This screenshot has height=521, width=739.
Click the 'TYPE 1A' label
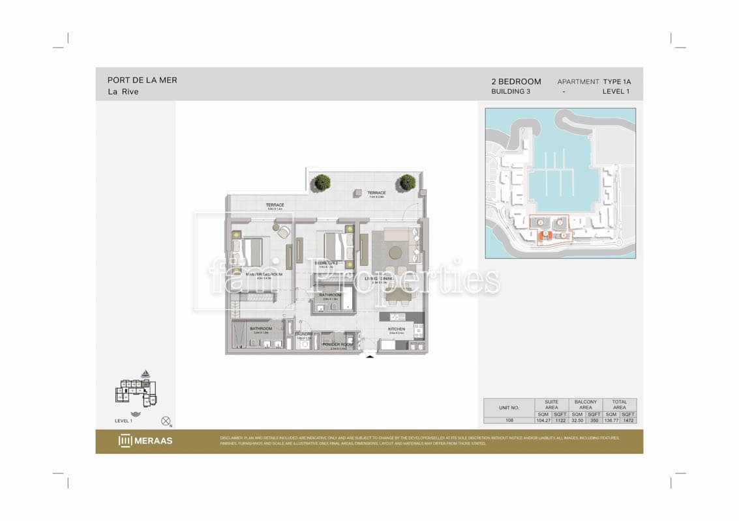tap(617, 81)
